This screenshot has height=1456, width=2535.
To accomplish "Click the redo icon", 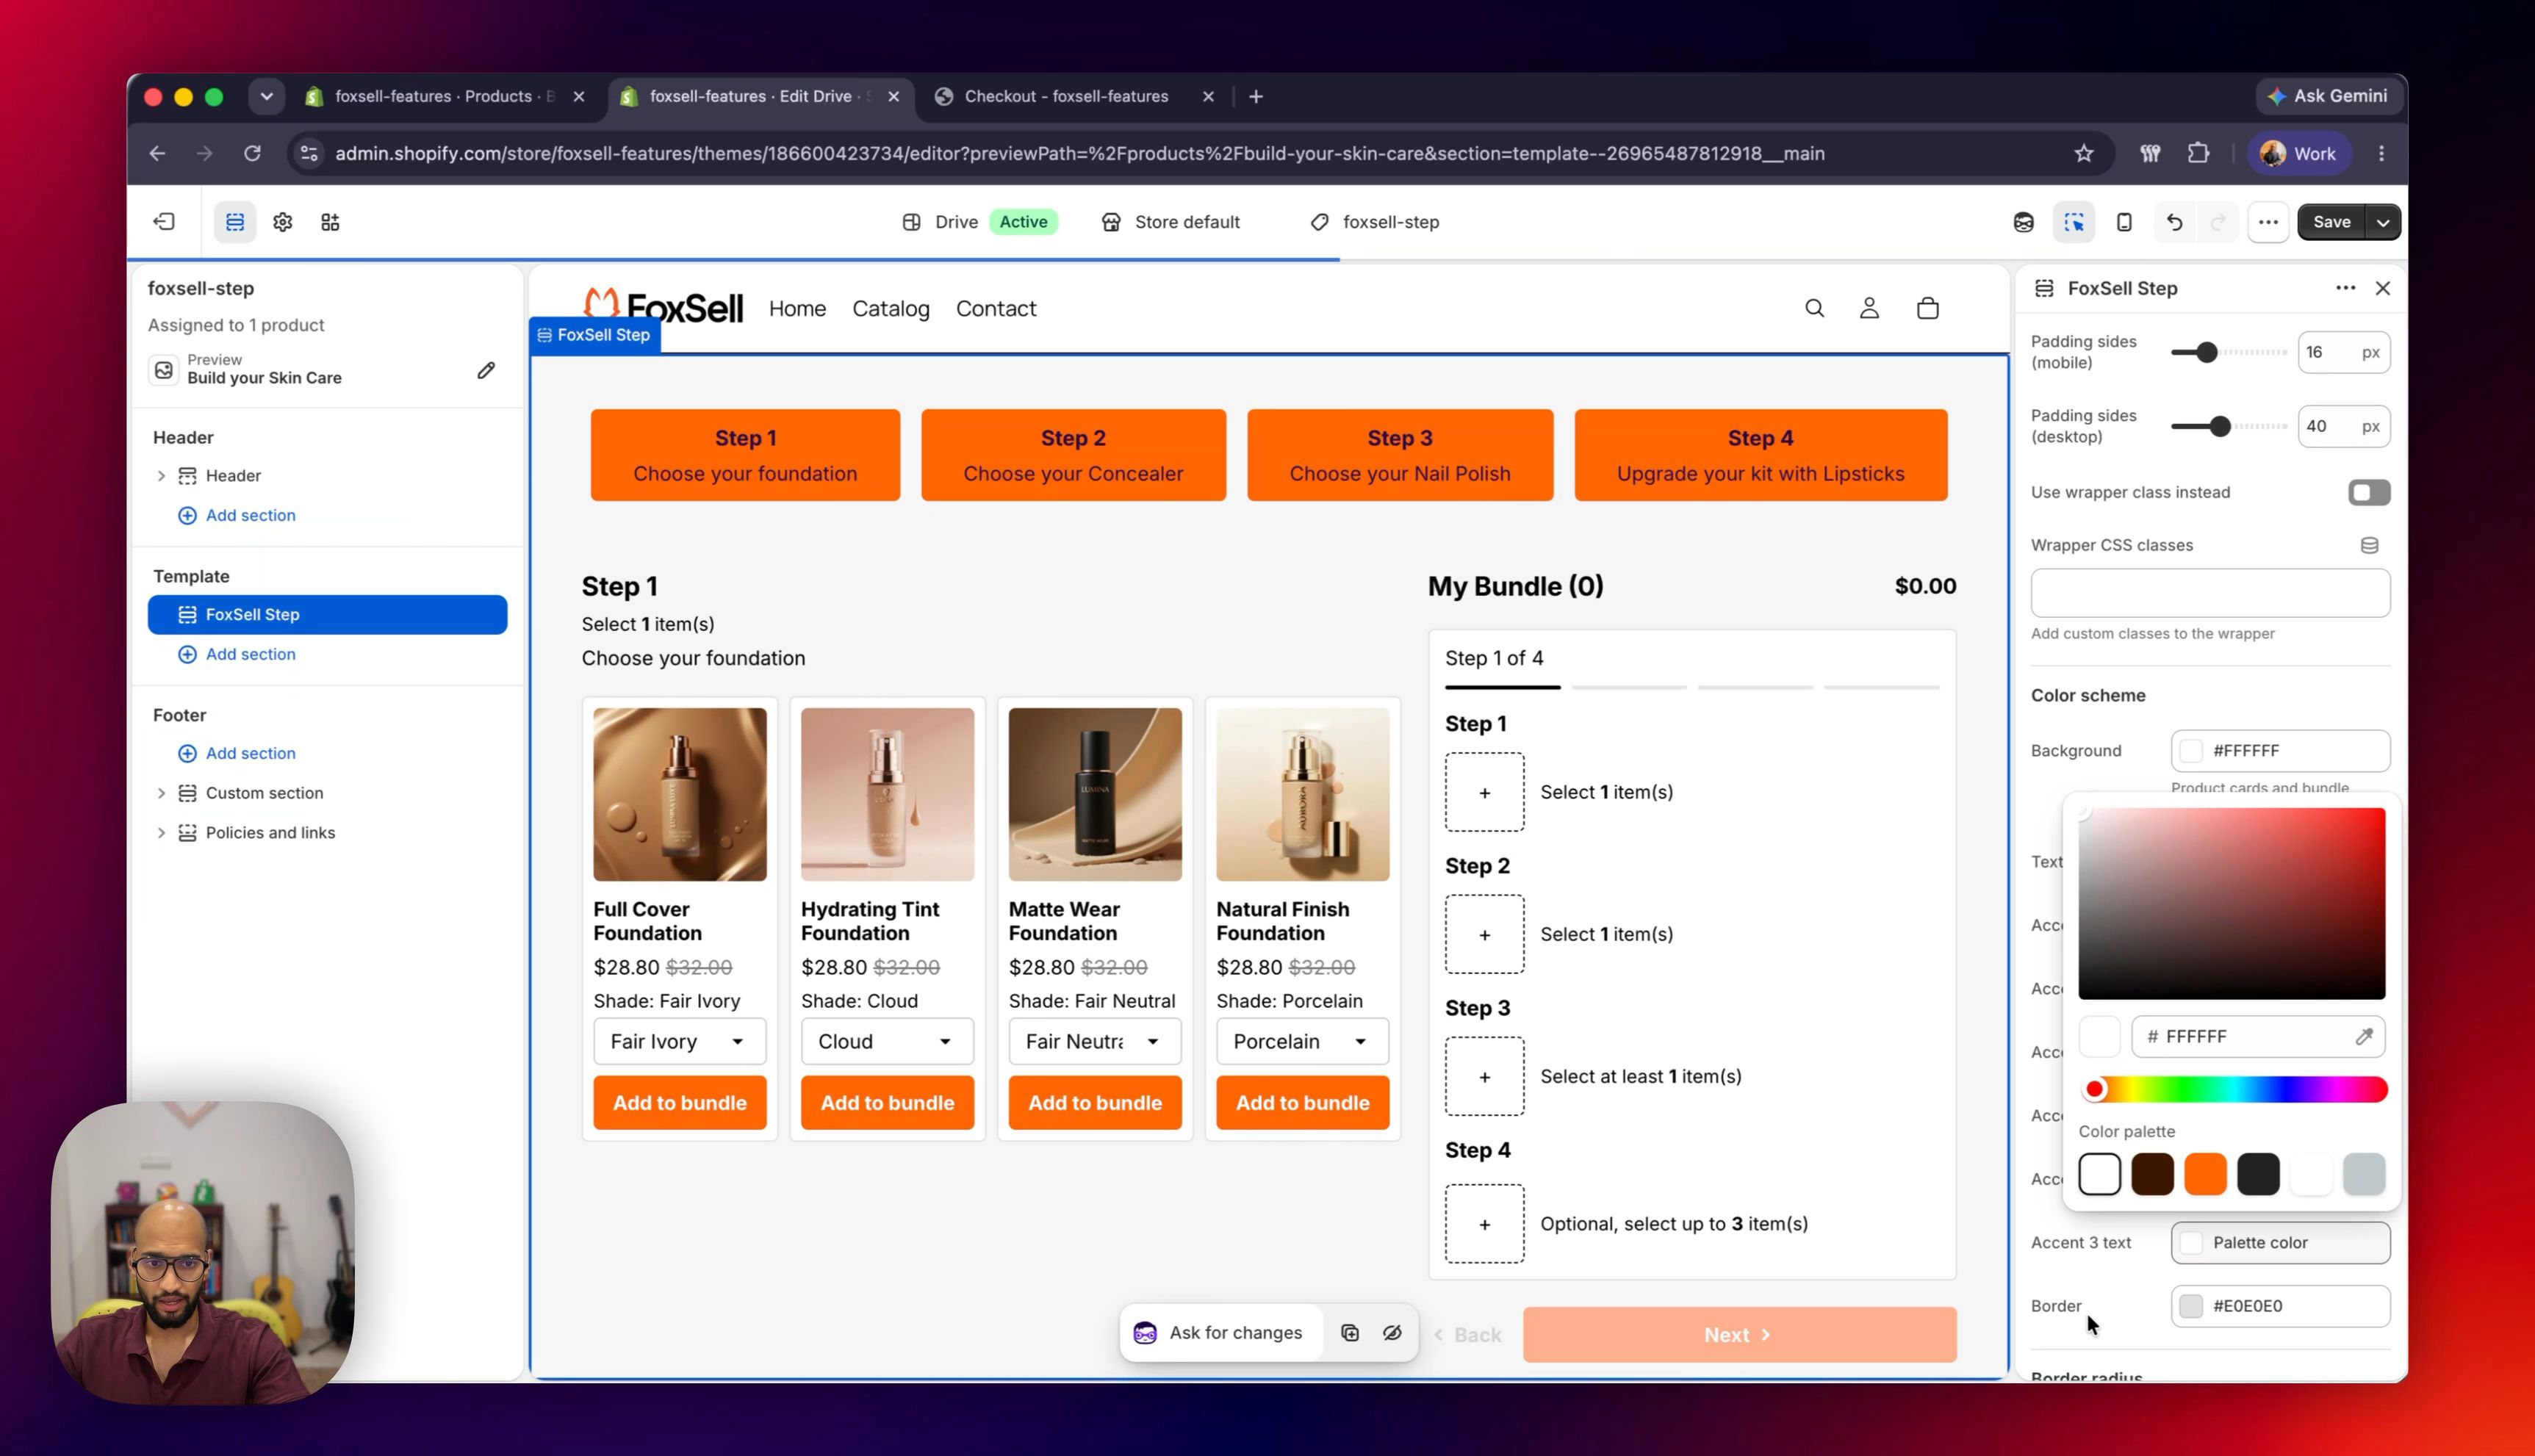I will click(2218, 222).
